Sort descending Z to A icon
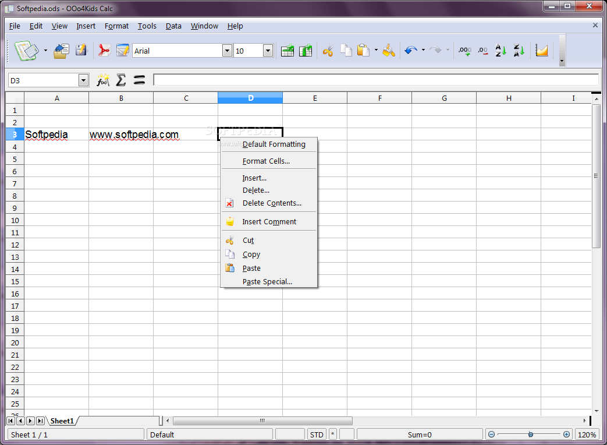Screen dimensions: 607x445 click(519, 50)
